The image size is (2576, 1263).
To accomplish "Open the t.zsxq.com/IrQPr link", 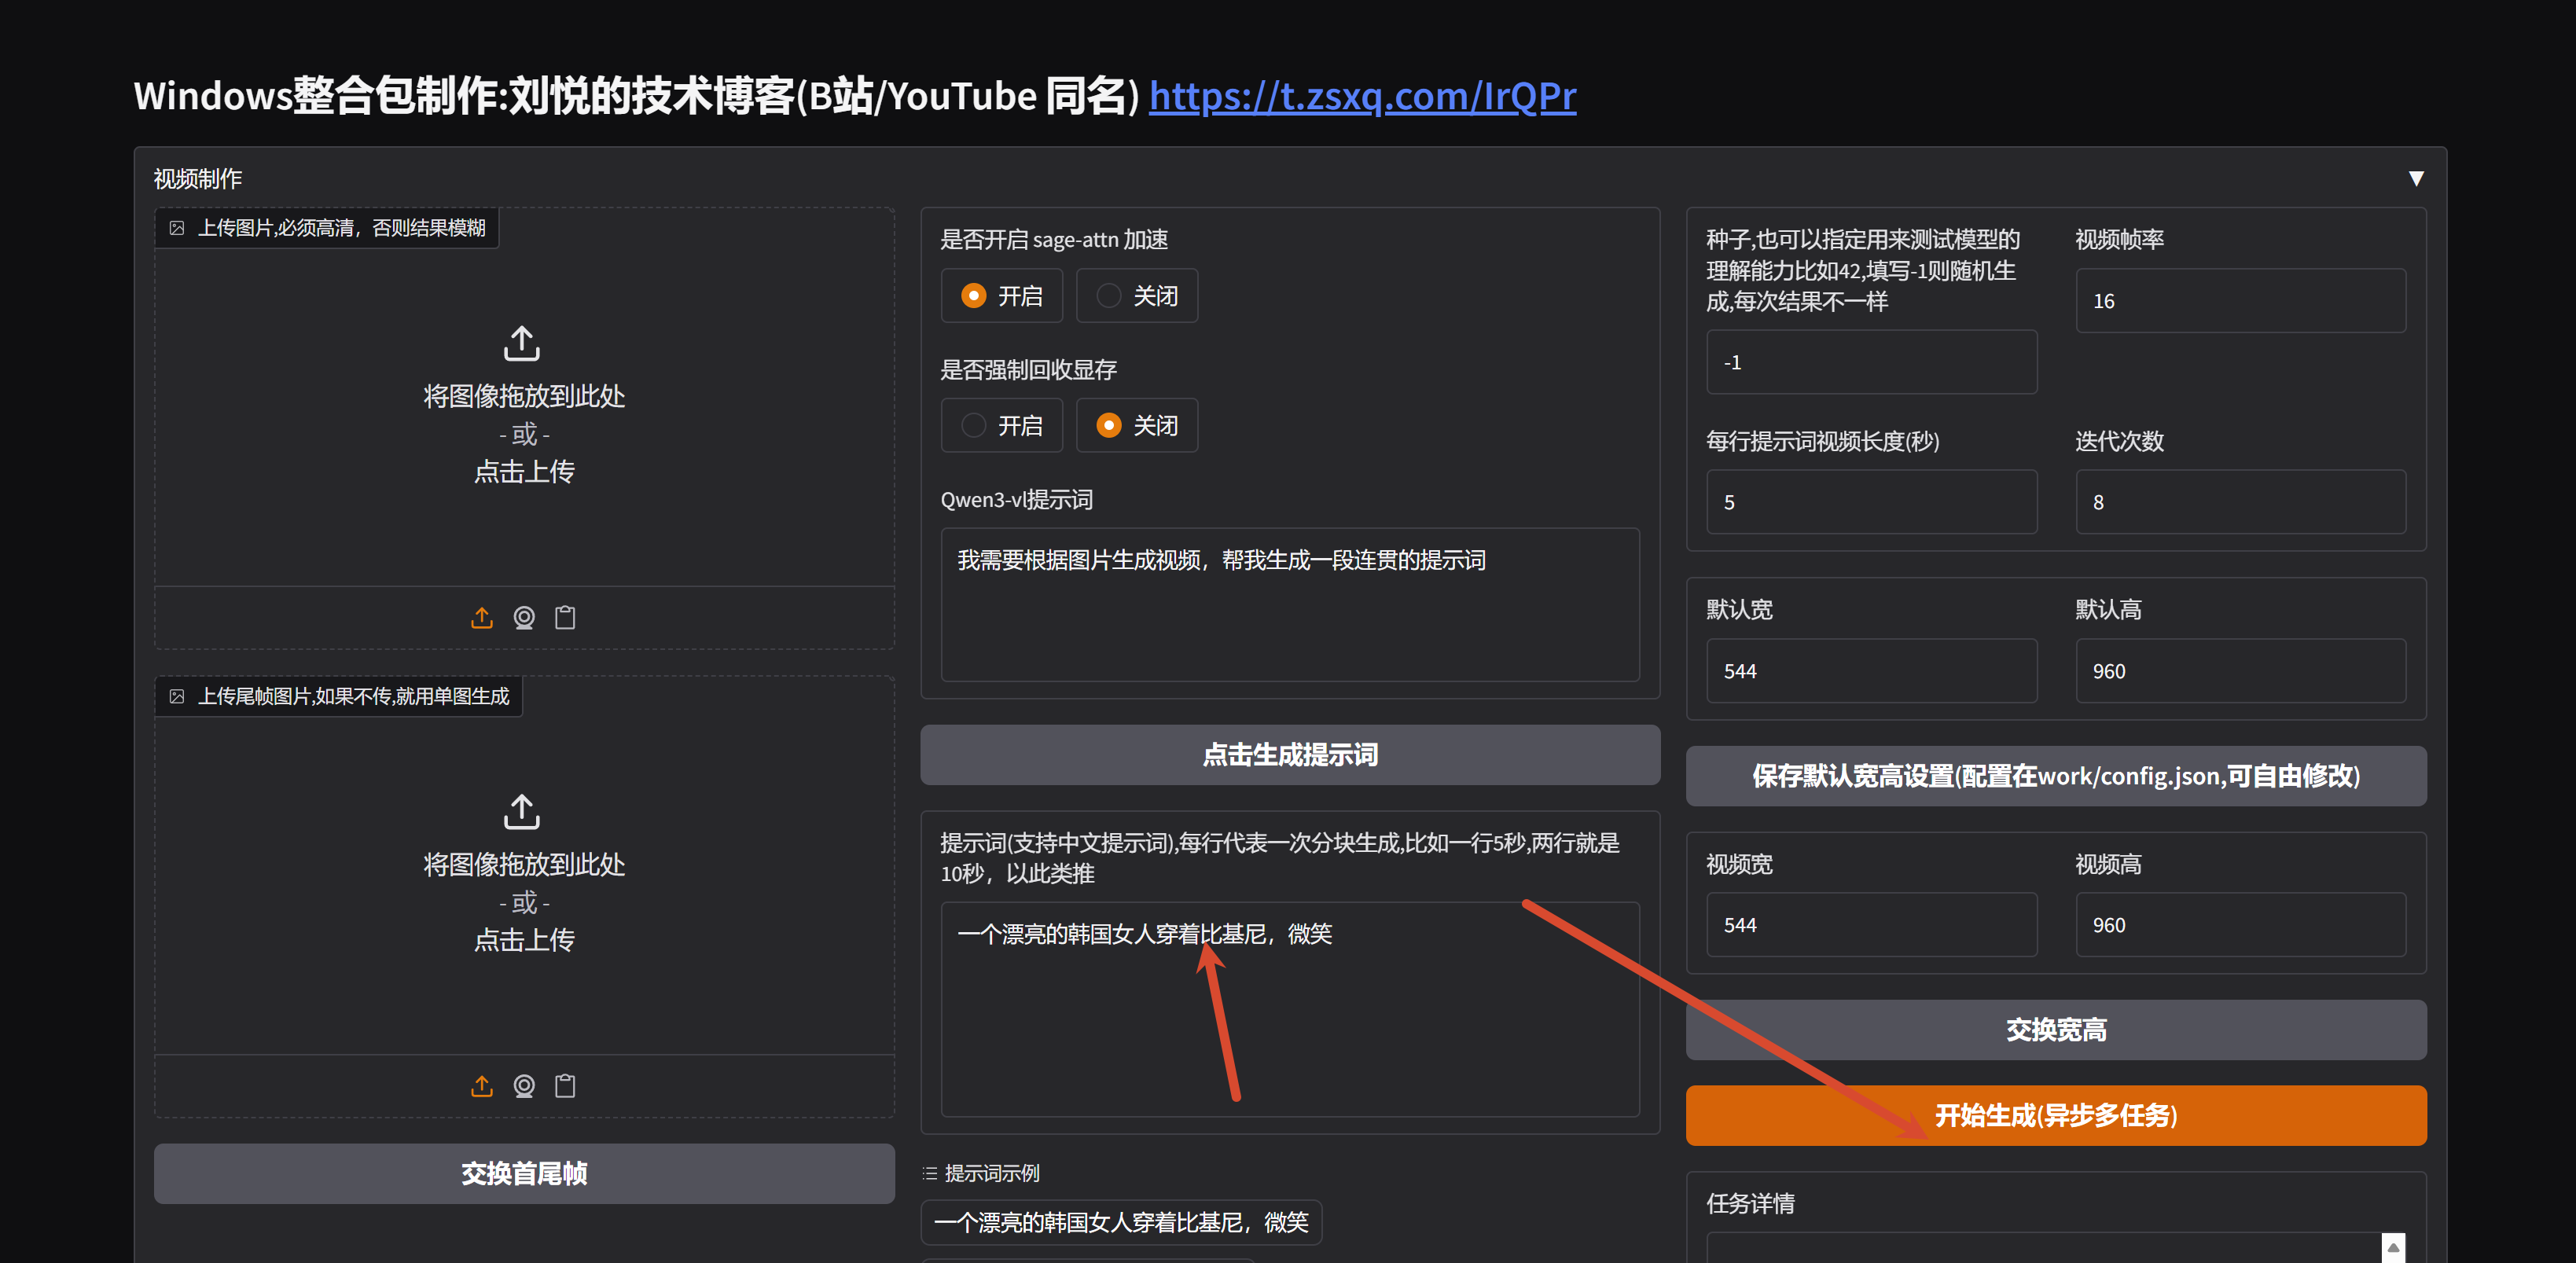I will (x=1362, y=96).
